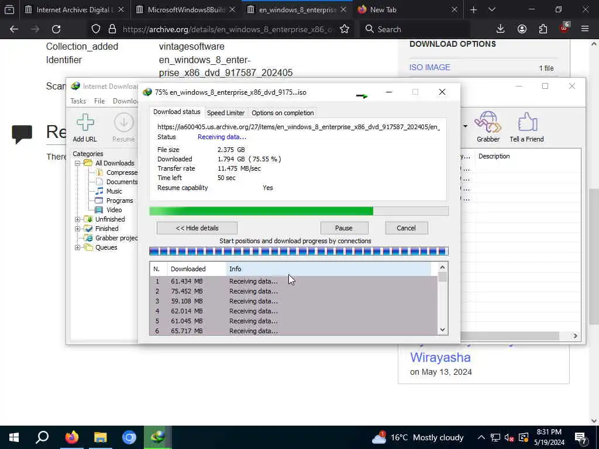Click the Add URL icon in IDM
This screenshot has height=449, width=599.
pos(85,127)
